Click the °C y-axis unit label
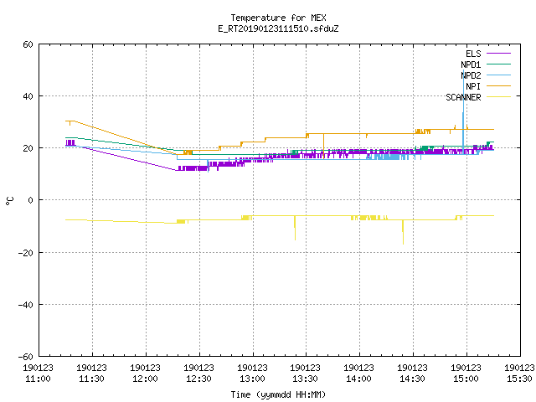The height and width of the screenshot is (402, 536). point(10,201)
